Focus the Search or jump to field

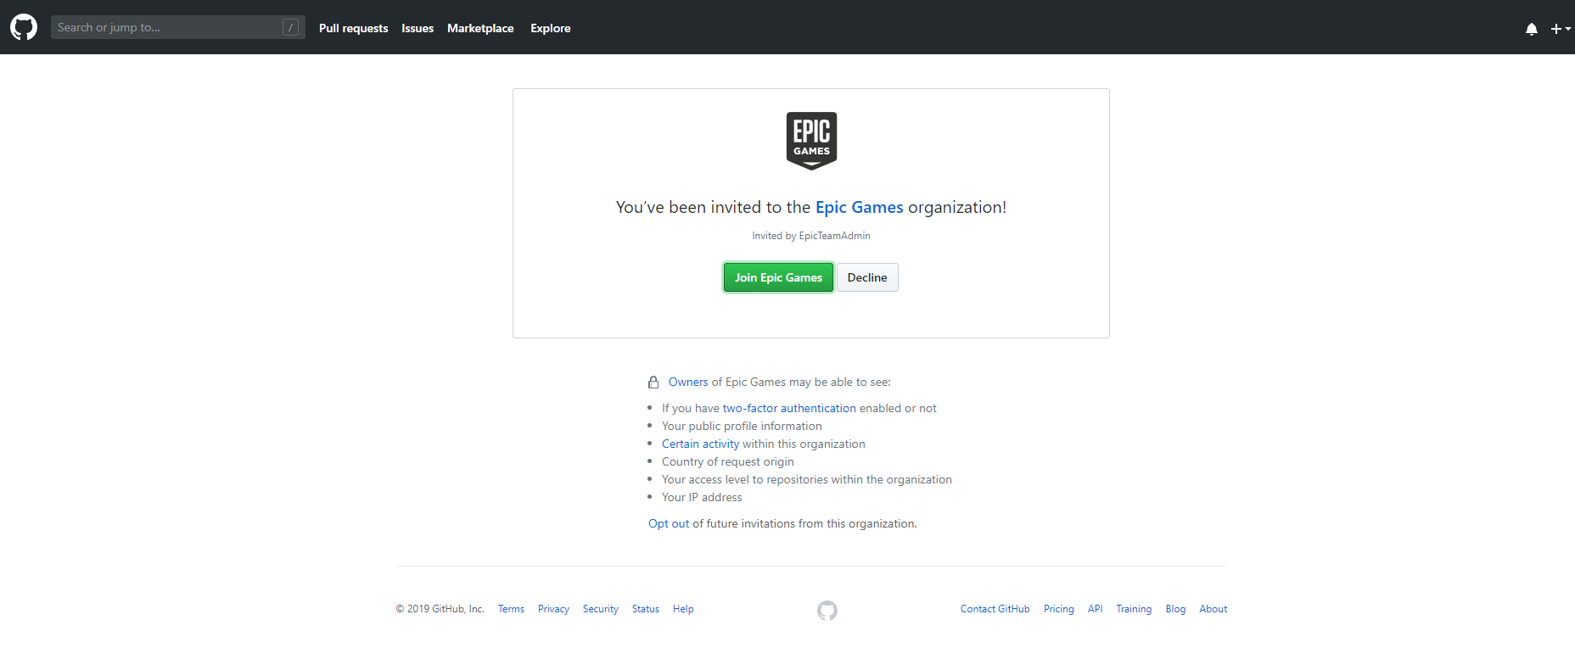(178, 27)
